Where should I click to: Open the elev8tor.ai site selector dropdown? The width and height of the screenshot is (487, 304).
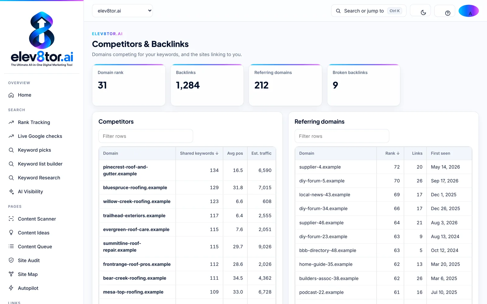click(122, 11)
